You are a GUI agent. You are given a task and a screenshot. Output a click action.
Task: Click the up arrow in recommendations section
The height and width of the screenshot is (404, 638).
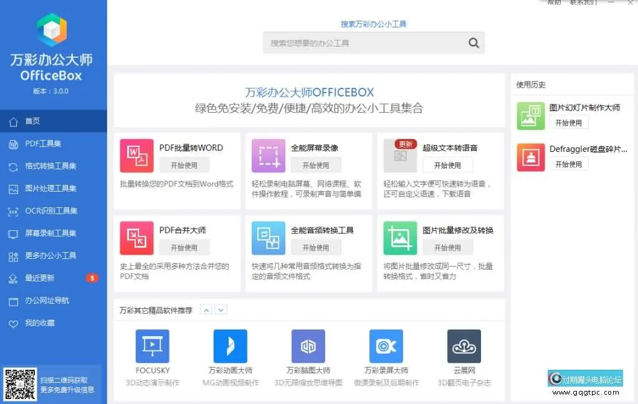point(206,309)
